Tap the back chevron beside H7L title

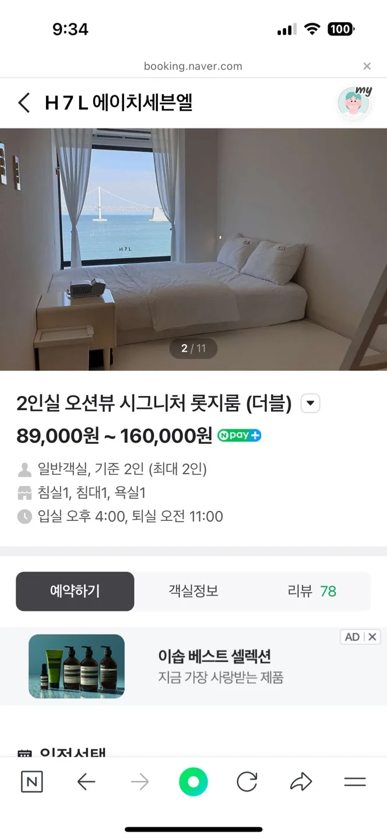click(x=24, y=103)
